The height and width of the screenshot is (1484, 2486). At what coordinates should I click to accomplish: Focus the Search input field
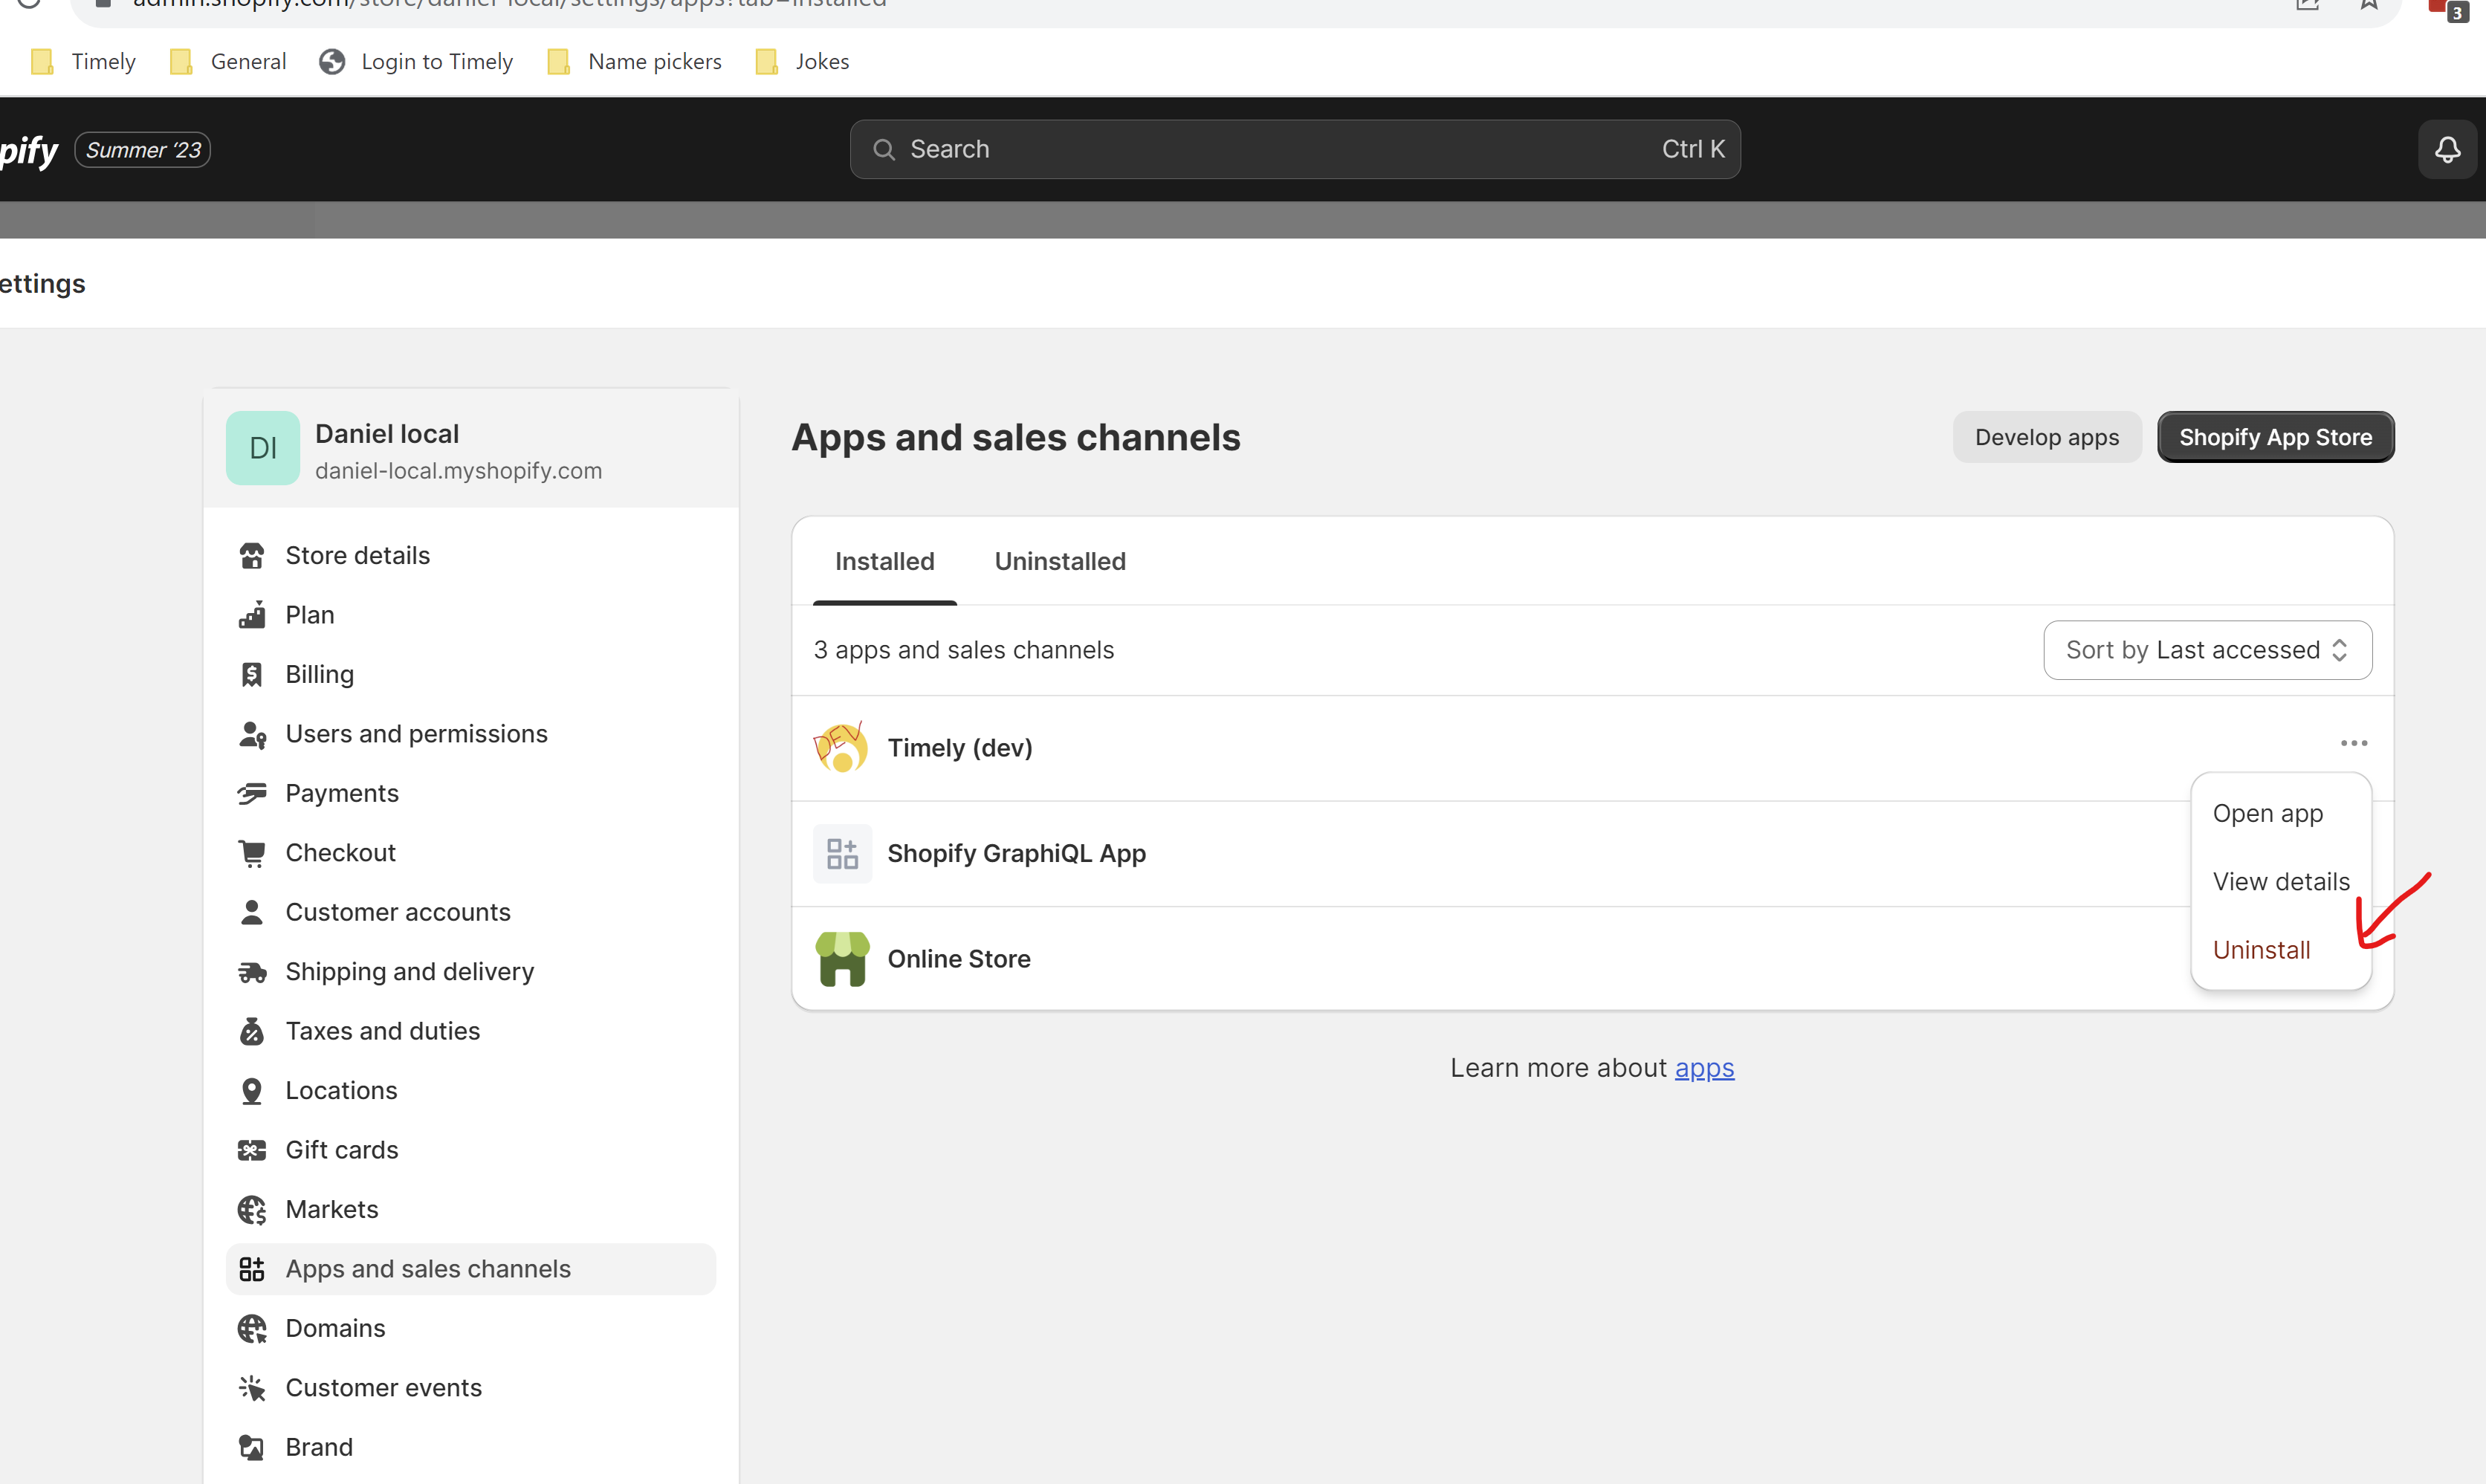(1295, 150)
